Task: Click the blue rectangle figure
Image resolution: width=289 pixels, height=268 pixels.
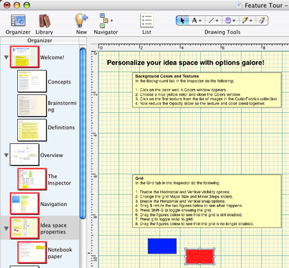Action: 162,246
